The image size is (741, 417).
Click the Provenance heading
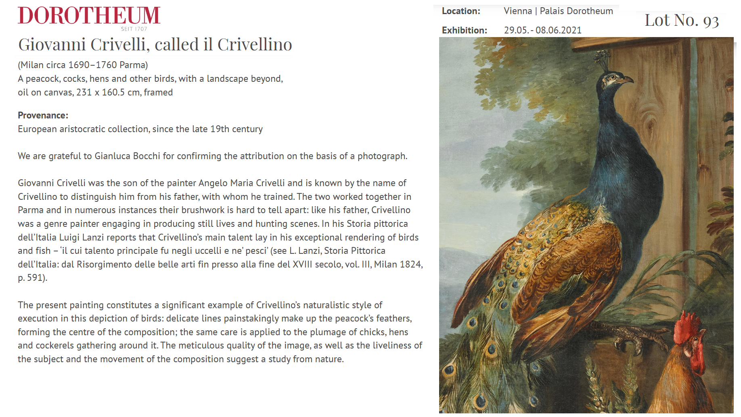pyautogui.click(x=43, y=115)
